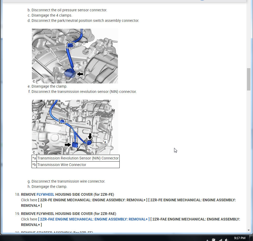Open the clock showing 9:17 PM
The image size is (253, 241).
coord(240,238)
